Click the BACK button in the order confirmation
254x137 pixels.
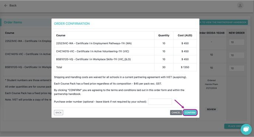click(58, 113)
